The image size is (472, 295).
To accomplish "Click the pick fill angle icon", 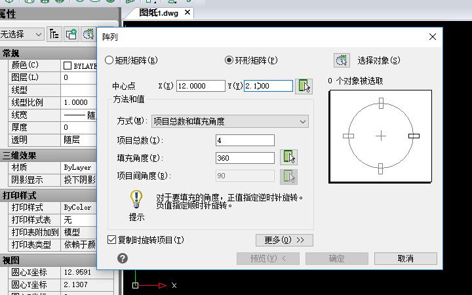I will tap(288, 157).
